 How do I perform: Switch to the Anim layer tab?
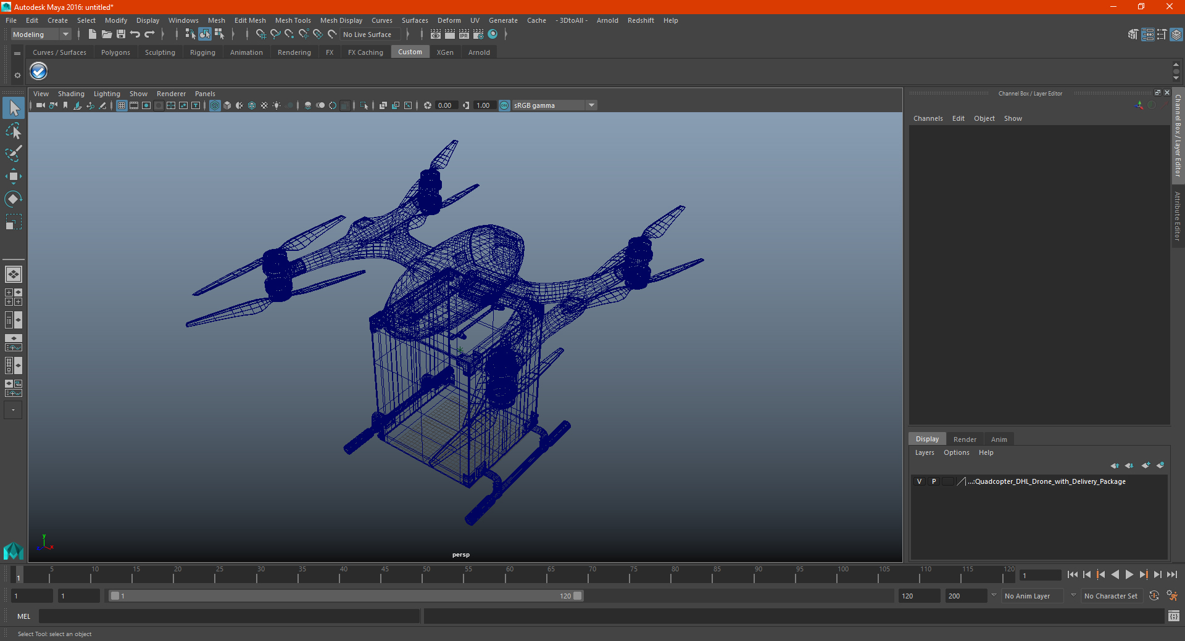[999, 439]
